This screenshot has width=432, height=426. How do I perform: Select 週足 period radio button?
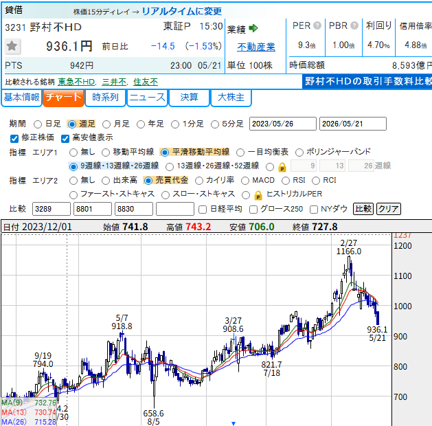(x=72, y=124)
